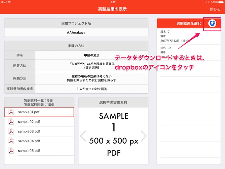Tap the PDF icon for sample03.pdf

coord(11,131)
